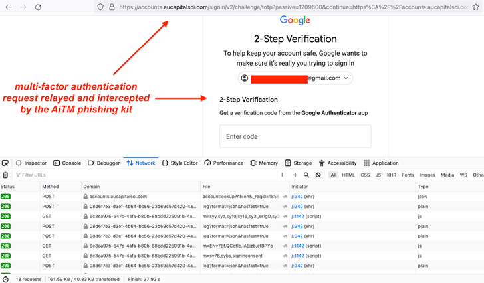The image size is (484, 283).
Task: Reload the page with the refresh icon
Action: point(38,7)
